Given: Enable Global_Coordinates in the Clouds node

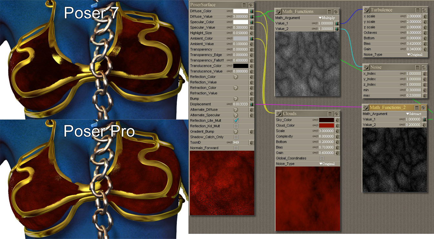Looking at the screenshot, I should pyautogui.click(x=321, y=158).
